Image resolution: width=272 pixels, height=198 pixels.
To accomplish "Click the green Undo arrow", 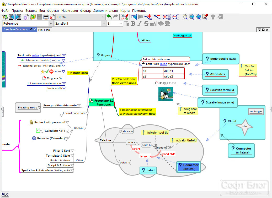I will pyautogui.click(x=109, y=17).
